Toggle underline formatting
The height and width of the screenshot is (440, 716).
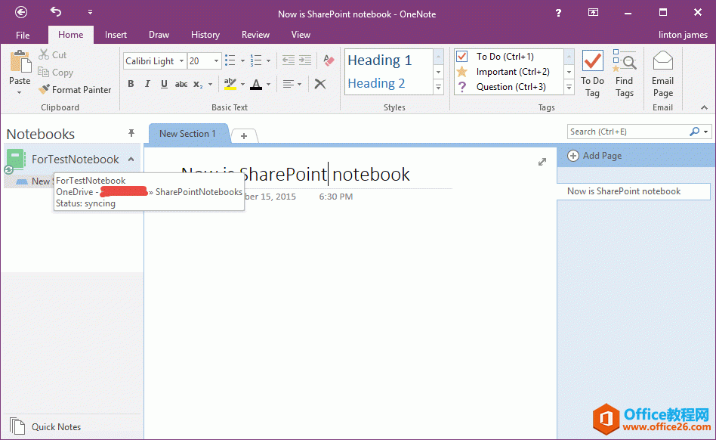(164, 84)
